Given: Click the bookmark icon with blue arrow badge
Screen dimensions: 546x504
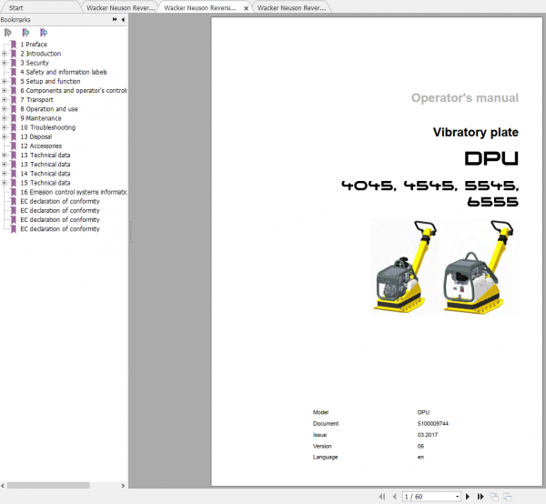Looking at the screenshot, I should coord(44,33).
